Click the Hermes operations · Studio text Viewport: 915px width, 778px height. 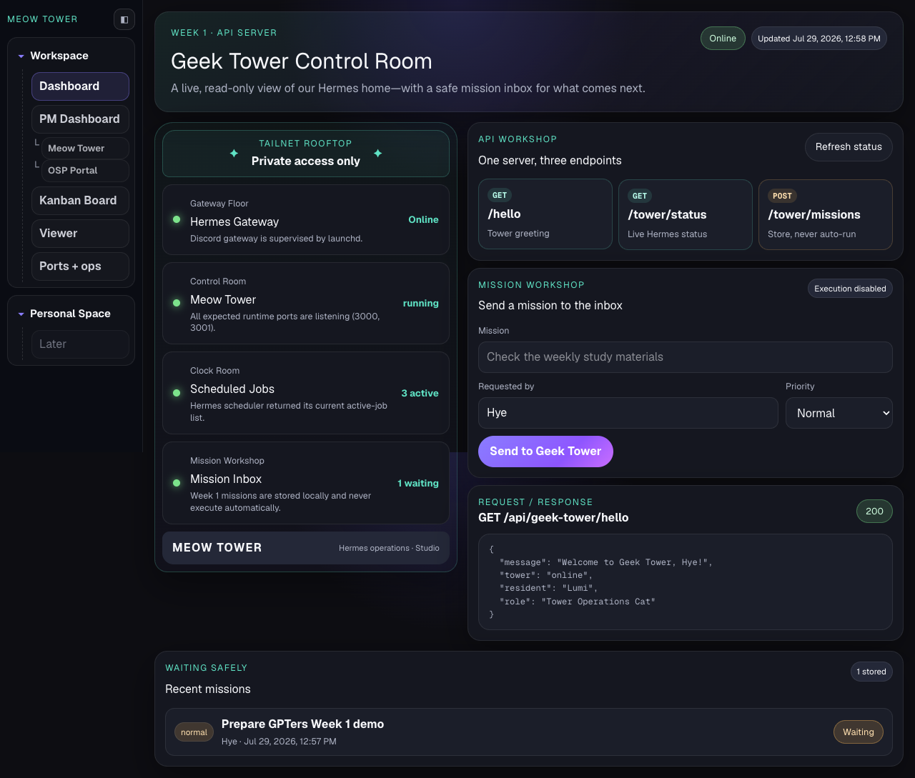[x=389, y=548]
